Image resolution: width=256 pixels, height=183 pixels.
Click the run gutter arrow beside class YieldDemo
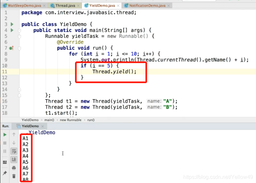[x=12, y=24]
